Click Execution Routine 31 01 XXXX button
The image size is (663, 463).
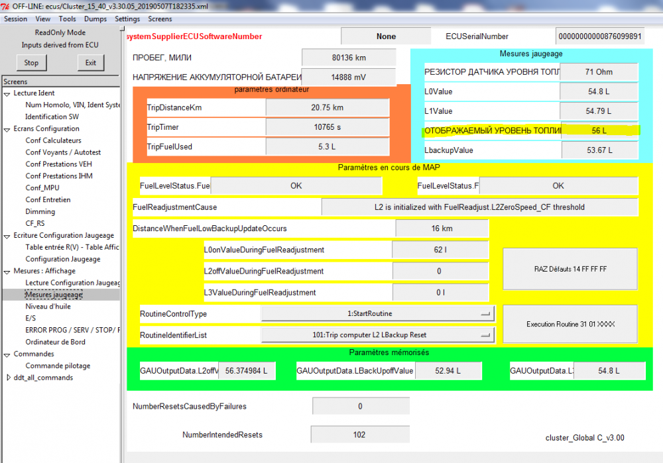point(570,324)
